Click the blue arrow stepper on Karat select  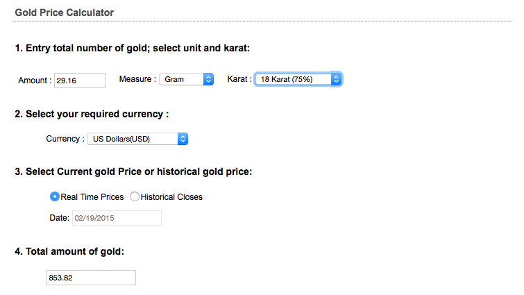[x=336, y=80]
